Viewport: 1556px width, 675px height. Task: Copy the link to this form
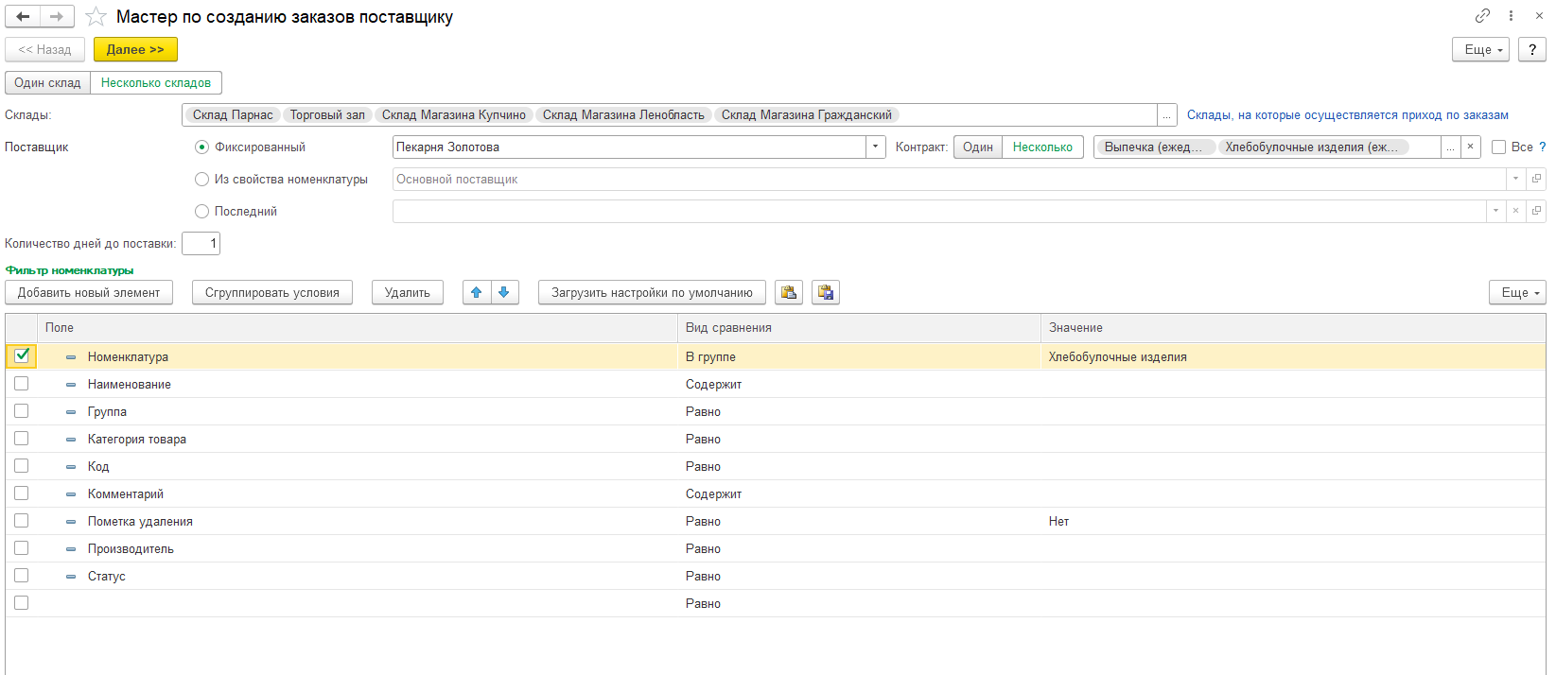[1482, 16]
